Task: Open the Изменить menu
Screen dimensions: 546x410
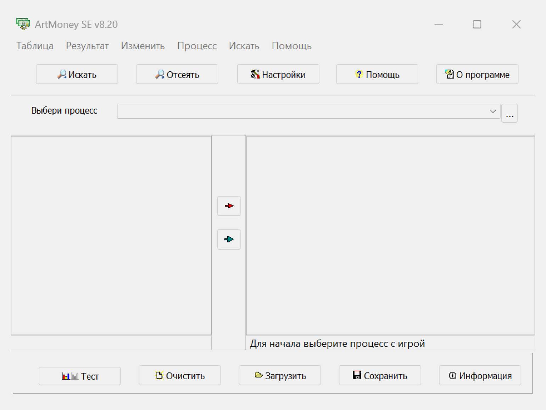Action: 143,46
